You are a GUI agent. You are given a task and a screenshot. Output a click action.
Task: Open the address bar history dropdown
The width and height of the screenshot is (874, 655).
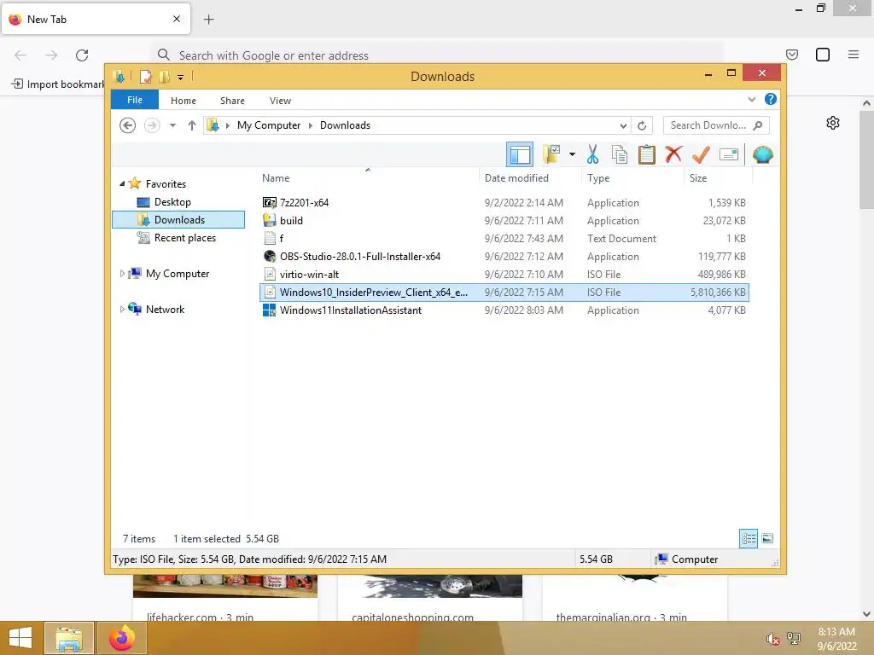tap(623, 125)
